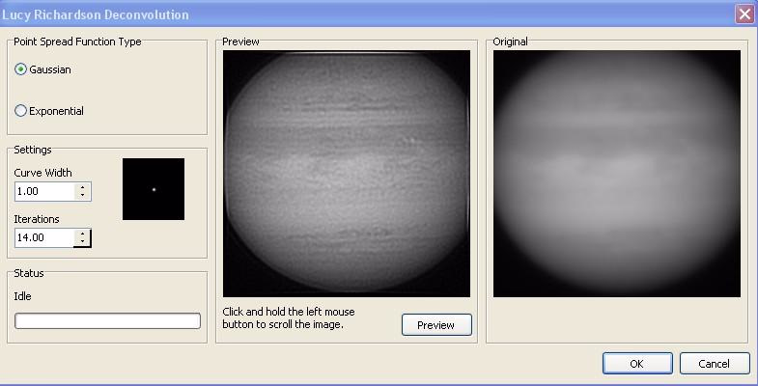Click the blurry Original image of Jupiter
758x386 pixels.
pyautogui.click(x=617, y=174)
